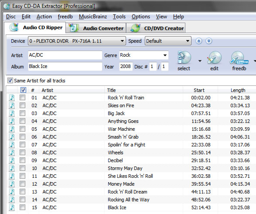
Task: Switch to the Audio CD Ripper tab
Action: [x=35, y=27]
